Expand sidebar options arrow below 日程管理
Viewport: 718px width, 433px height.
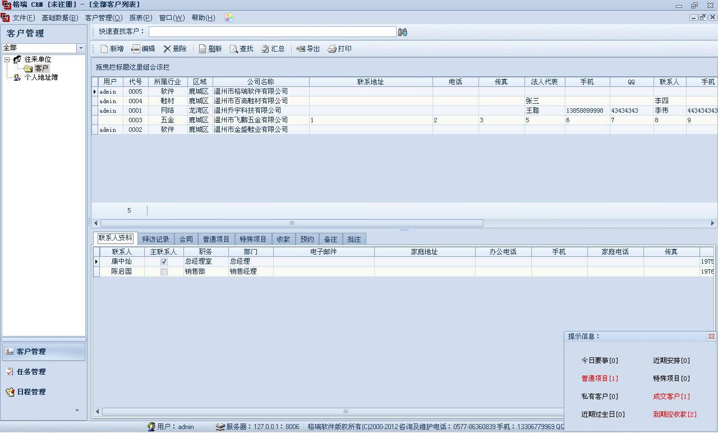77,411
